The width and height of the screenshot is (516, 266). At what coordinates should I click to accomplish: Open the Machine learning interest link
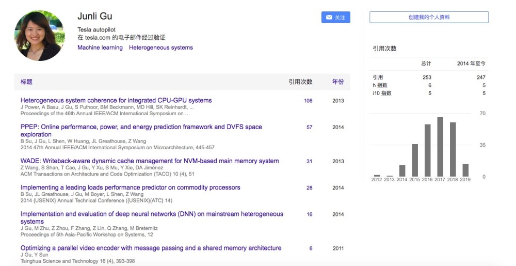[100, 48]
